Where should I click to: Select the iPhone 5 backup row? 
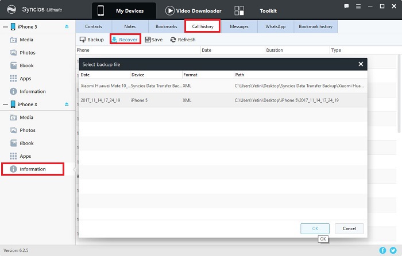point(223,100)
